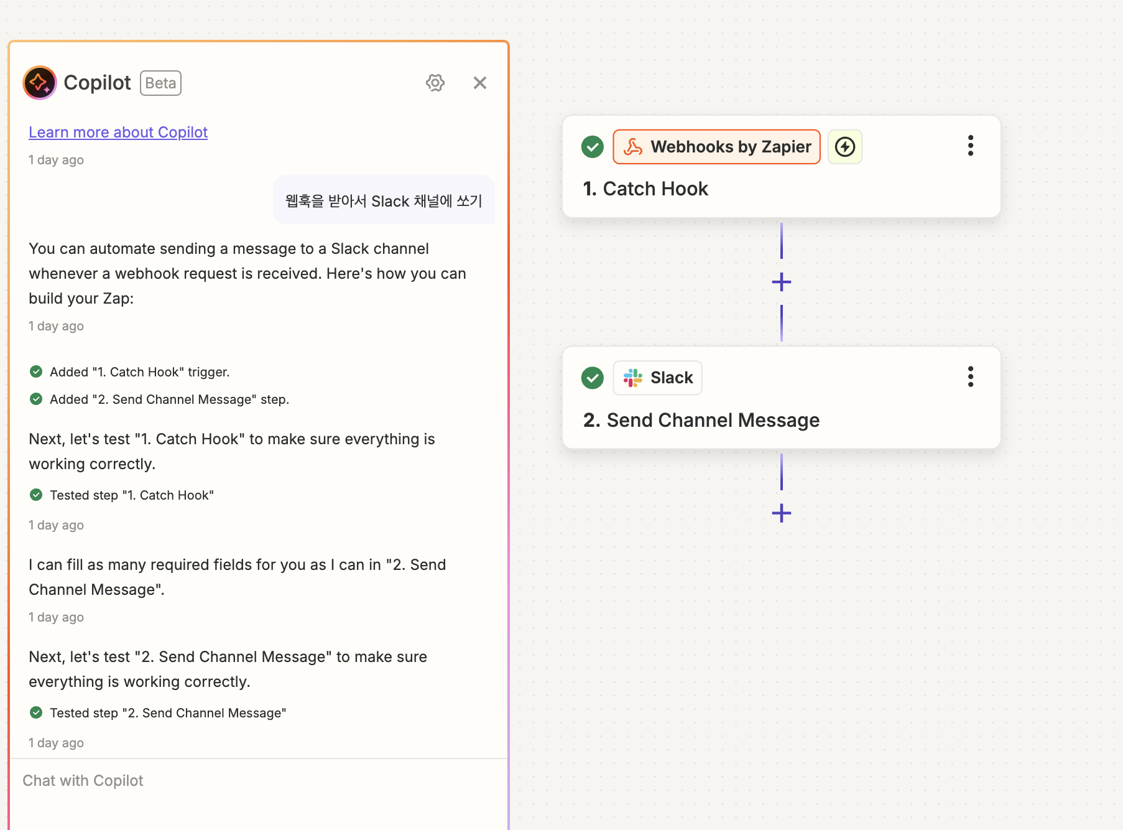Screen dimensions: 1123x830
Task: Open the 1. Catch Hook step title
Action: click(x=645, y=189)
